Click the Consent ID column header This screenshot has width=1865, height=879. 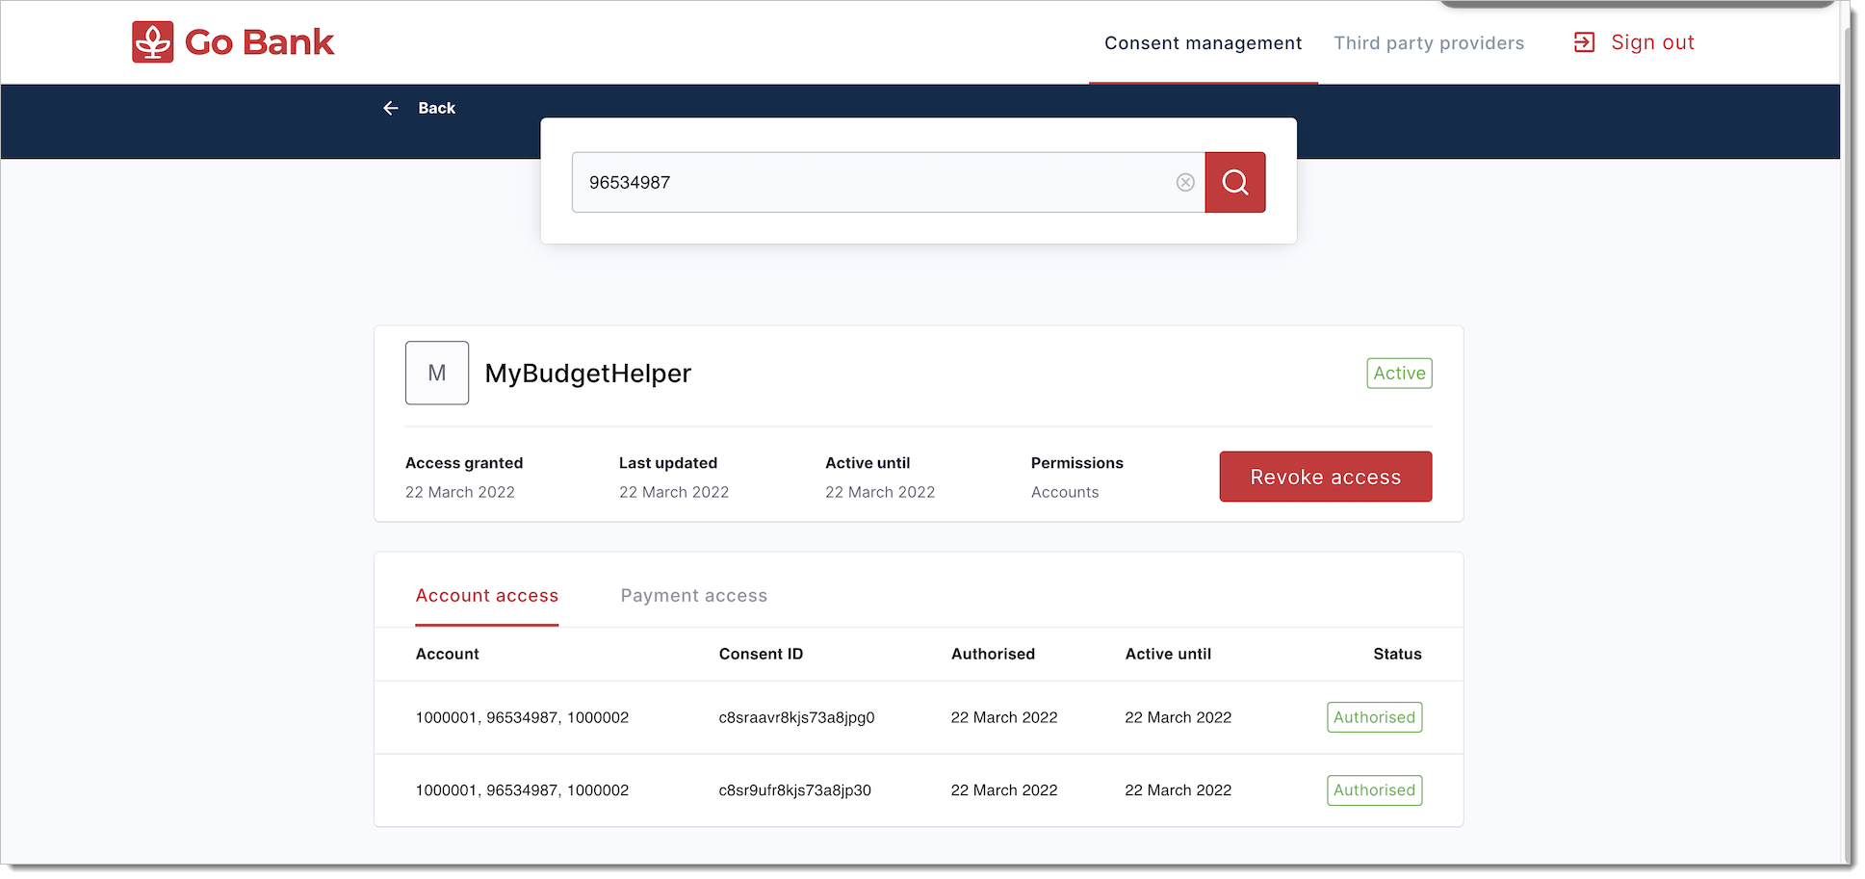click(761, 654)
